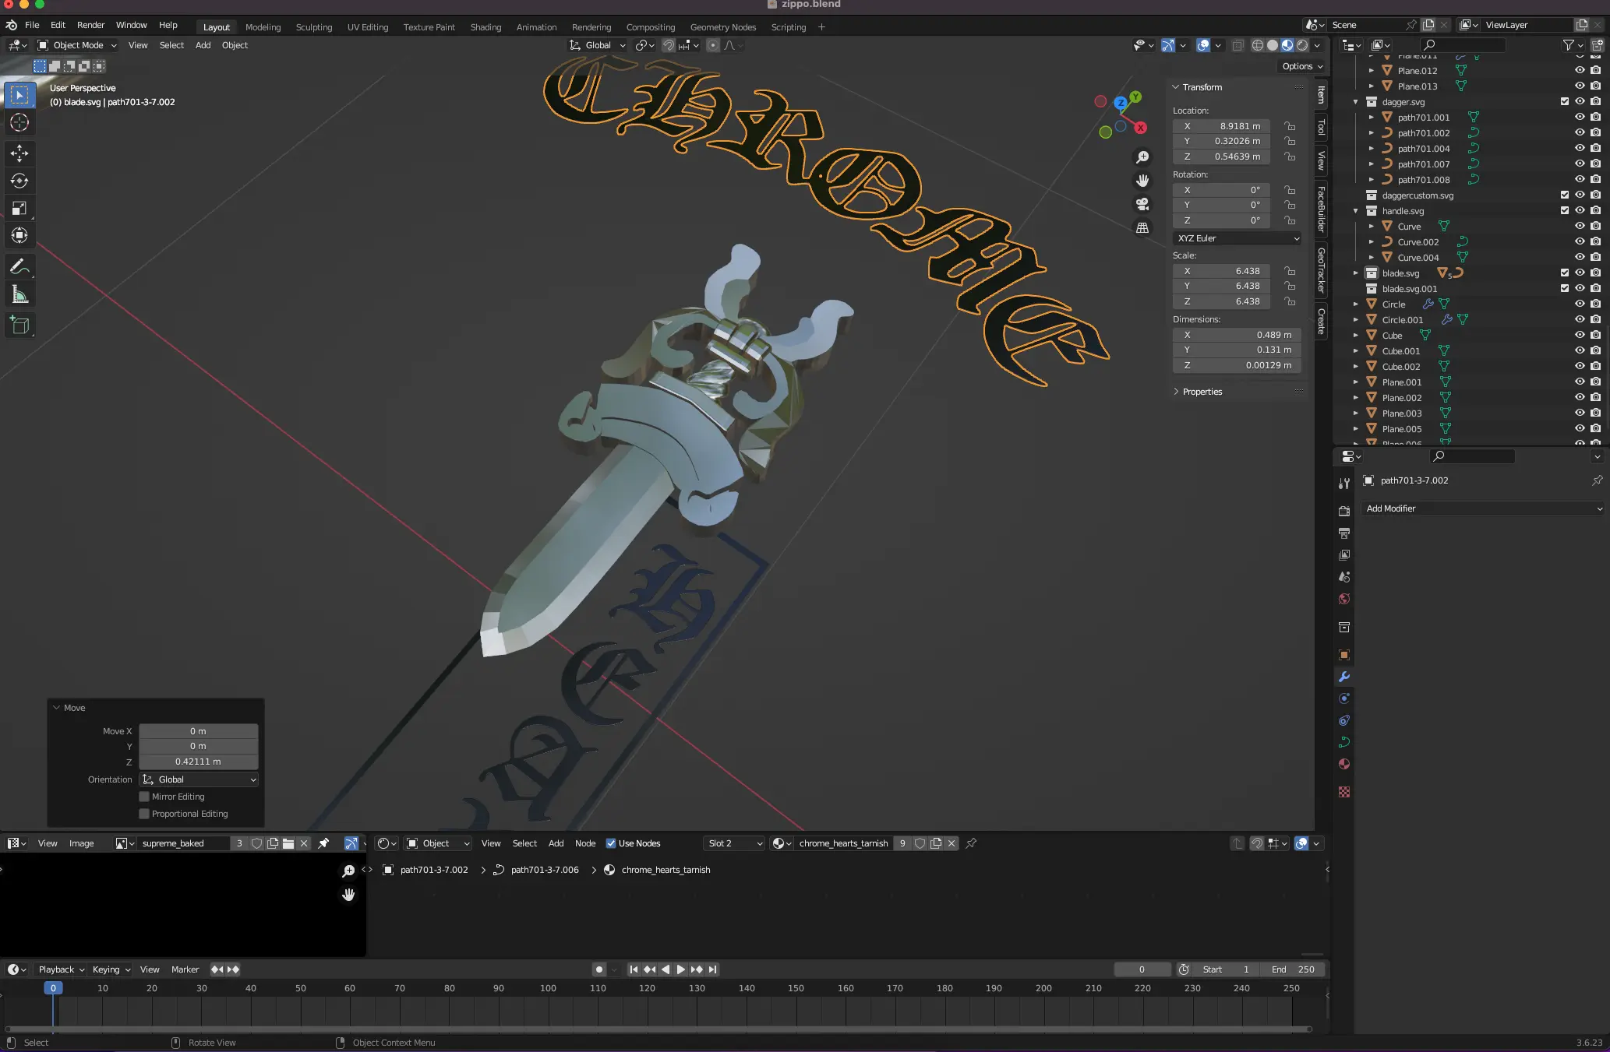Click frame 100 on the timeline ruler
The image size is (1610, 1052).
[x=548, y=988]
